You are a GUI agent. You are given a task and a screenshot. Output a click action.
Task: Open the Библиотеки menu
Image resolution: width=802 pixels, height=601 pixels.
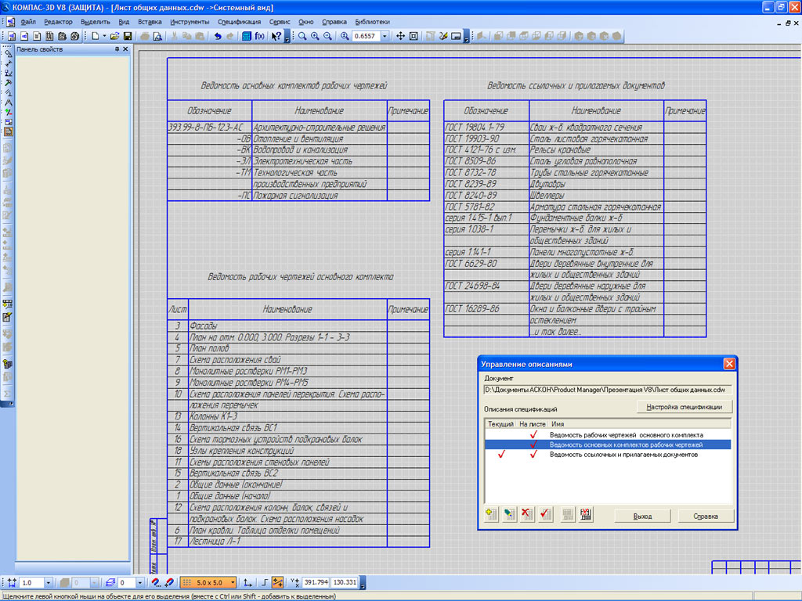coord(372,22)
